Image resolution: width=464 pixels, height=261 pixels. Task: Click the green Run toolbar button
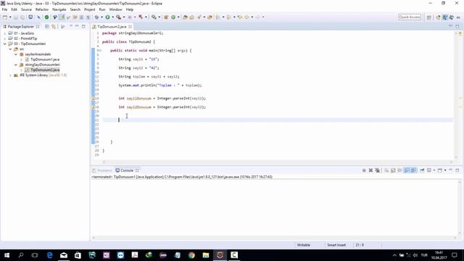107,17
